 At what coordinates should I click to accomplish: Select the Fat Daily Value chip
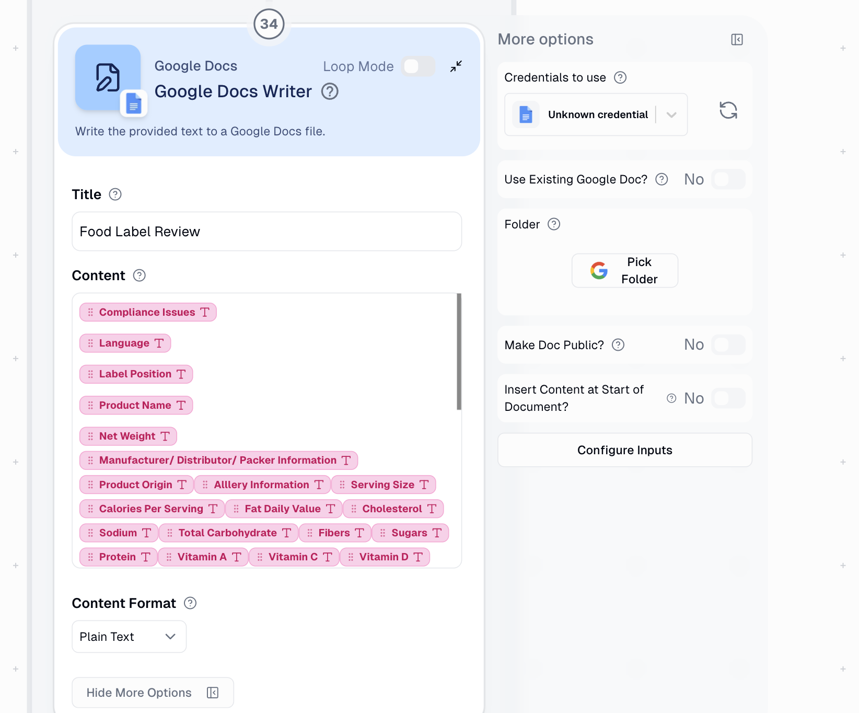point(284,509)
